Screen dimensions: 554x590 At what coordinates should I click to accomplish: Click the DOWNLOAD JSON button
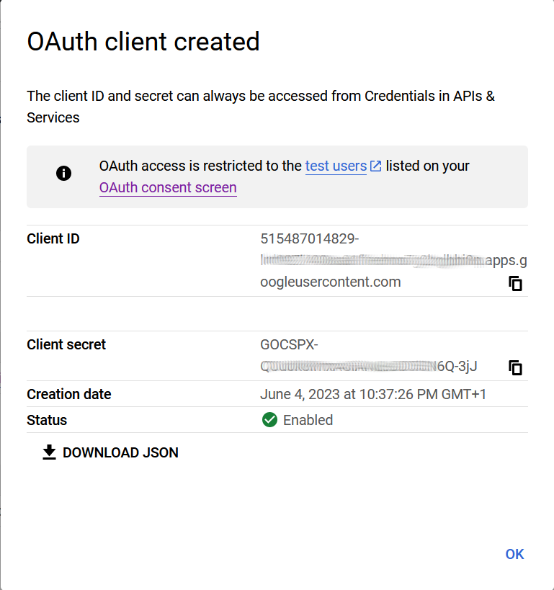click(x=110, y=452)
